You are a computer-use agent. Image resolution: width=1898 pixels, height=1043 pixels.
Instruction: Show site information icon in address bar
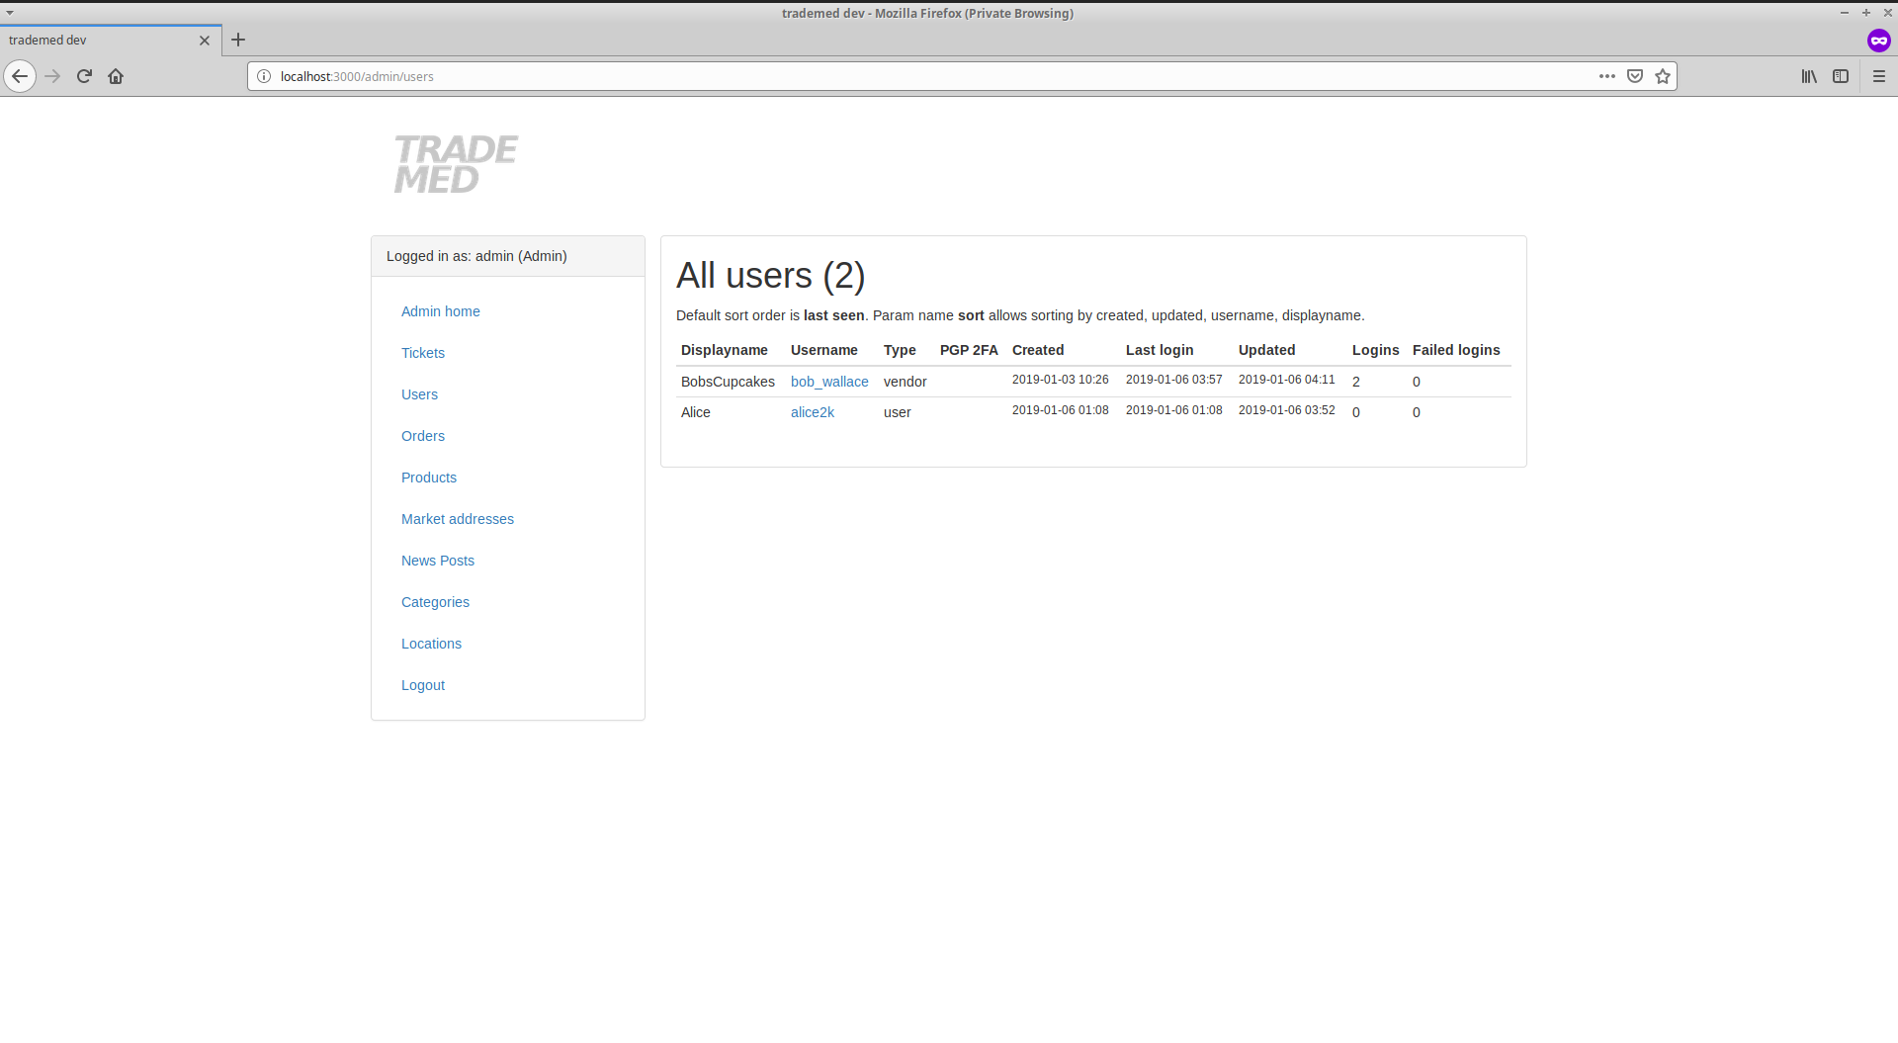click(264, 76)
